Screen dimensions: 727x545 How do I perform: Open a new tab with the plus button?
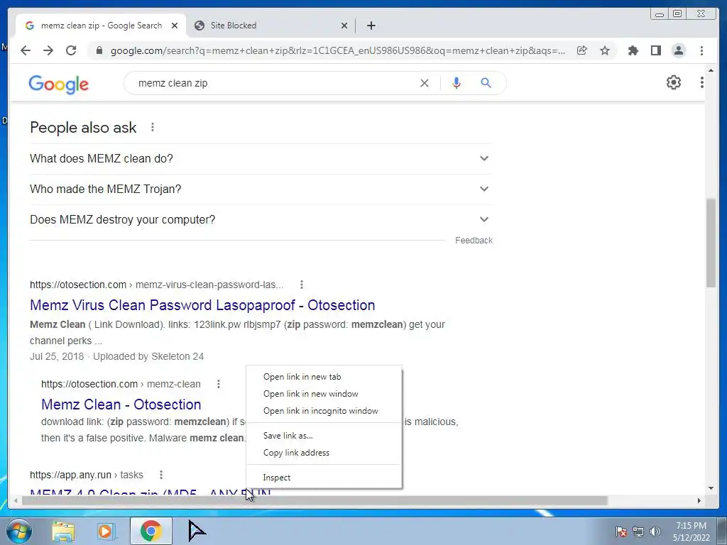(371, 26)
